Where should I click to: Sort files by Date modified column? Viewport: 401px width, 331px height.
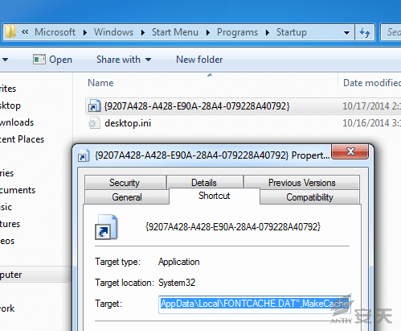[372, 83]
